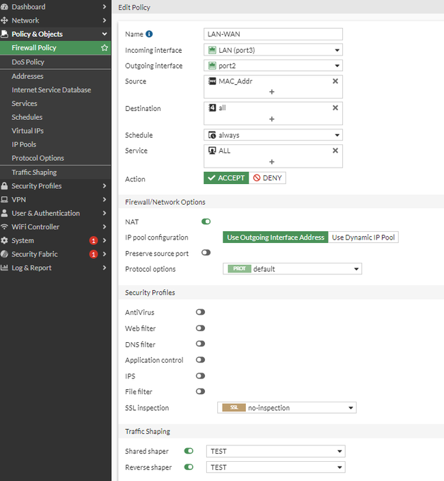The height and width of the screenshot is (481, 444).
Task: Select Use Dynamic IP Pool
Action: click(x=363, y=237)
